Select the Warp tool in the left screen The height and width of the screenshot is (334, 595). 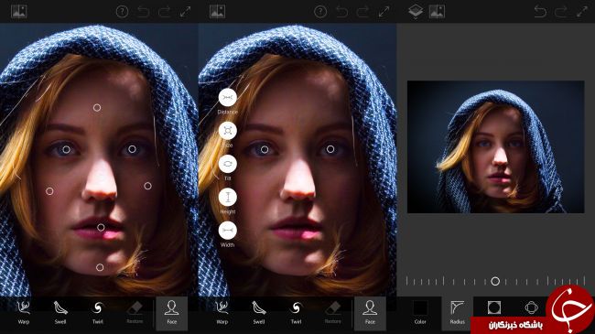point(24,313)
